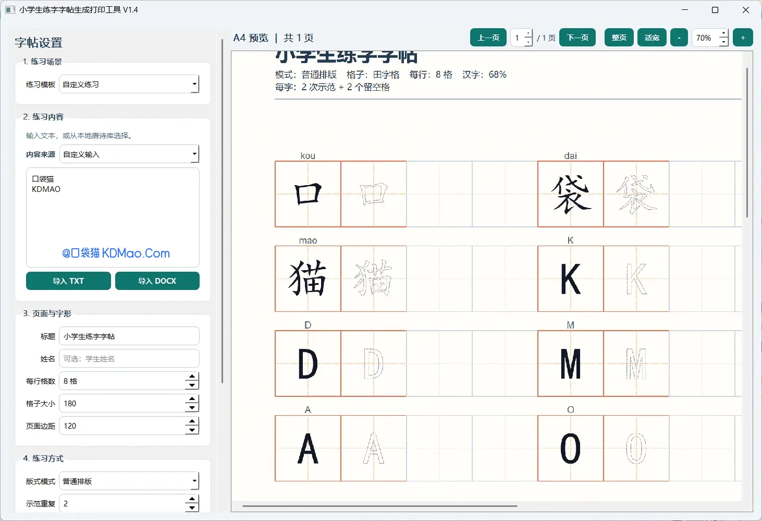Click the 下一页 next page button
The height and width of the screenshot is (521, 762).
point(577,38)
